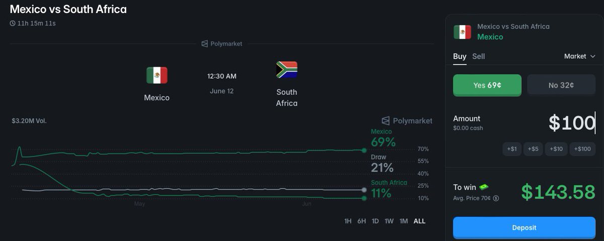Click the Draw 21% chart label
Screen dimensions: 604x241
[x=382, y=164]
